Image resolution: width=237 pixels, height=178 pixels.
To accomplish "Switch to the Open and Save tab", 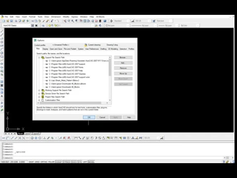I will [56, 49].
